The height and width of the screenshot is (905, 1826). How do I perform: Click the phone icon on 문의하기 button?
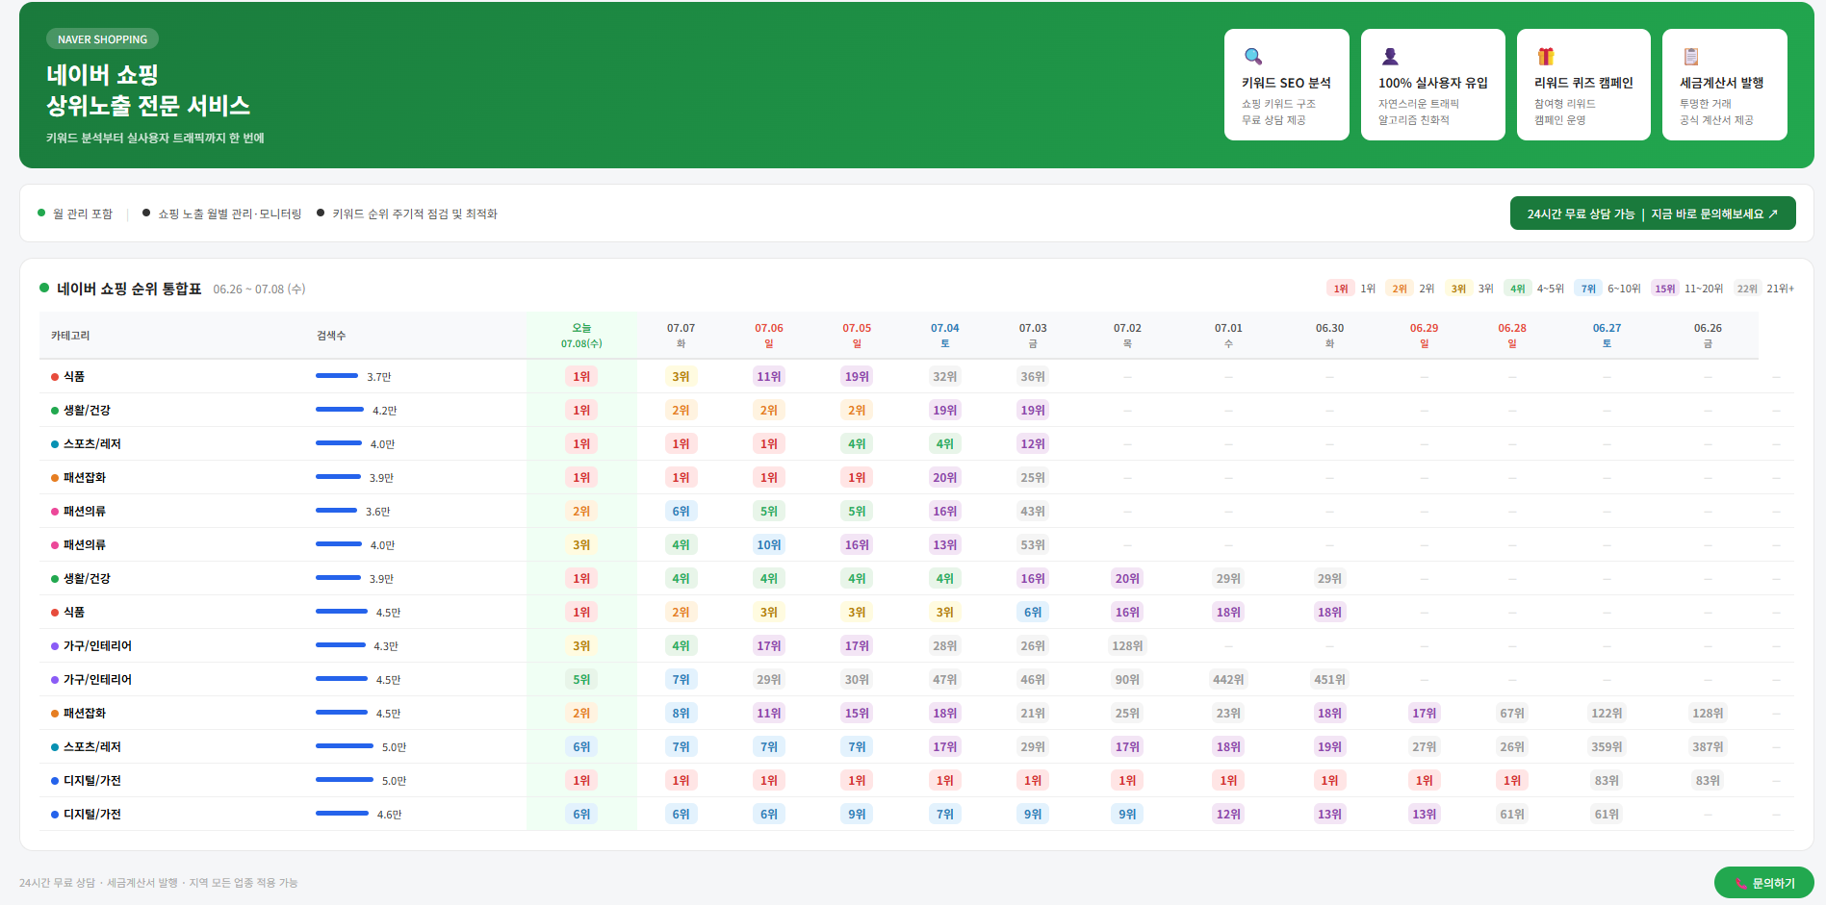point(1740,883)
